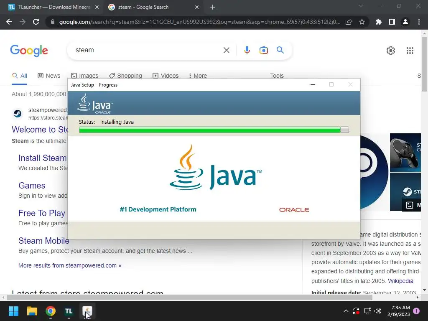Click the Java installation progress bar
428x321 pixels.
point(214,130)
